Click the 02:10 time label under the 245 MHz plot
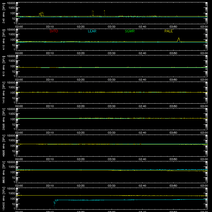212x212 pixels. tap(50, 27)
